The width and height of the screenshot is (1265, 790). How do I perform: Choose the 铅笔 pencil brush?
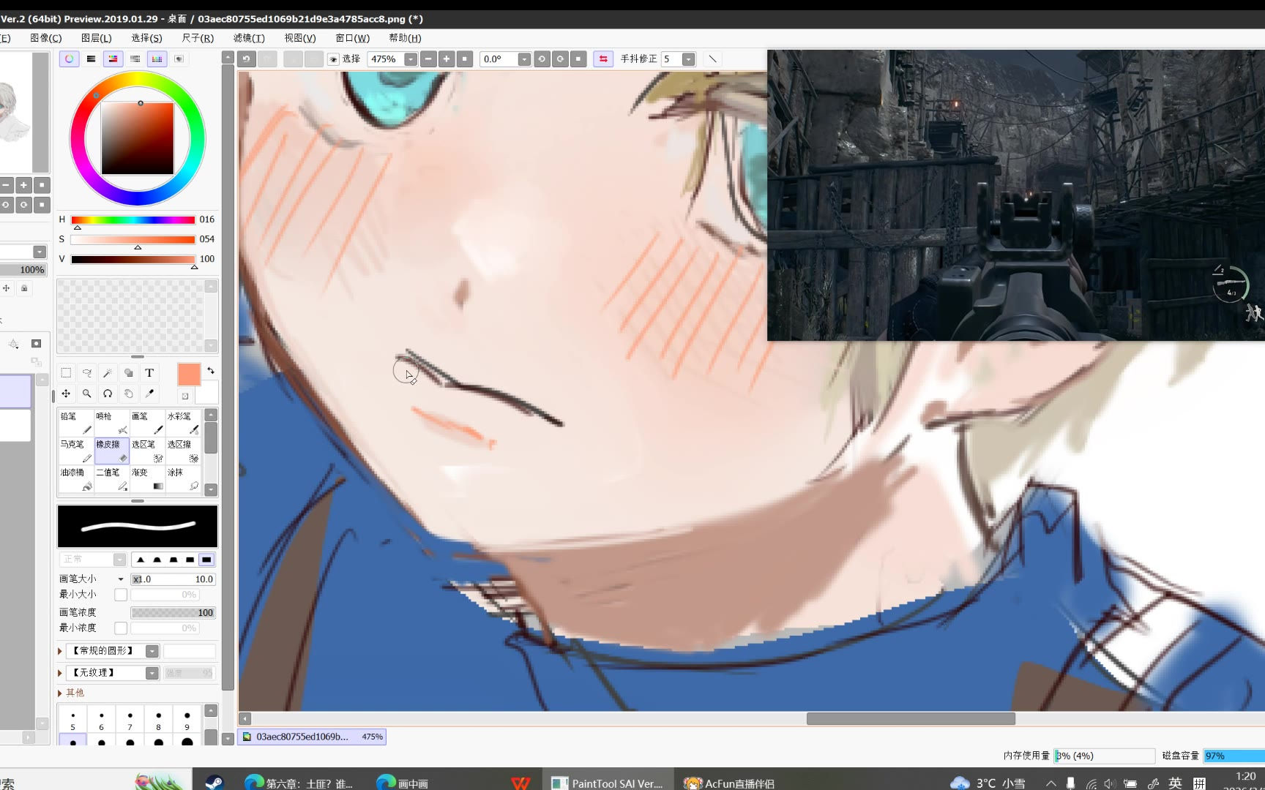[x=75, y=423]
